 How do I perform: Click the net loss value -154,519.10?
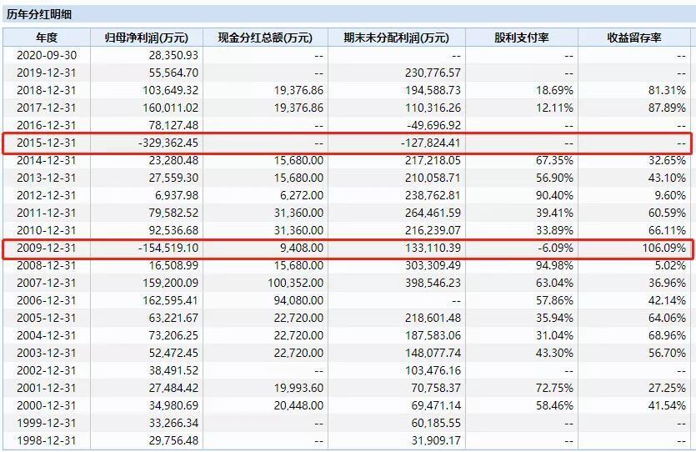pyautogui.click(x=168, y=248)
